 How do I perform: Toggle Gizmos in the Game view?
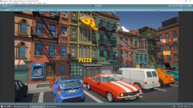click(x=188, y=10)
